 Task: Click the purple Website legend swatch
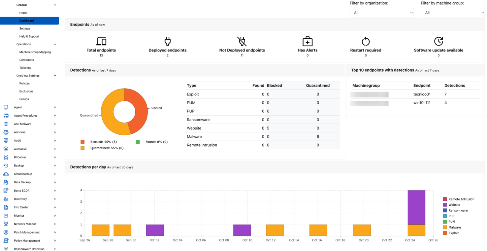pos(445,205)
